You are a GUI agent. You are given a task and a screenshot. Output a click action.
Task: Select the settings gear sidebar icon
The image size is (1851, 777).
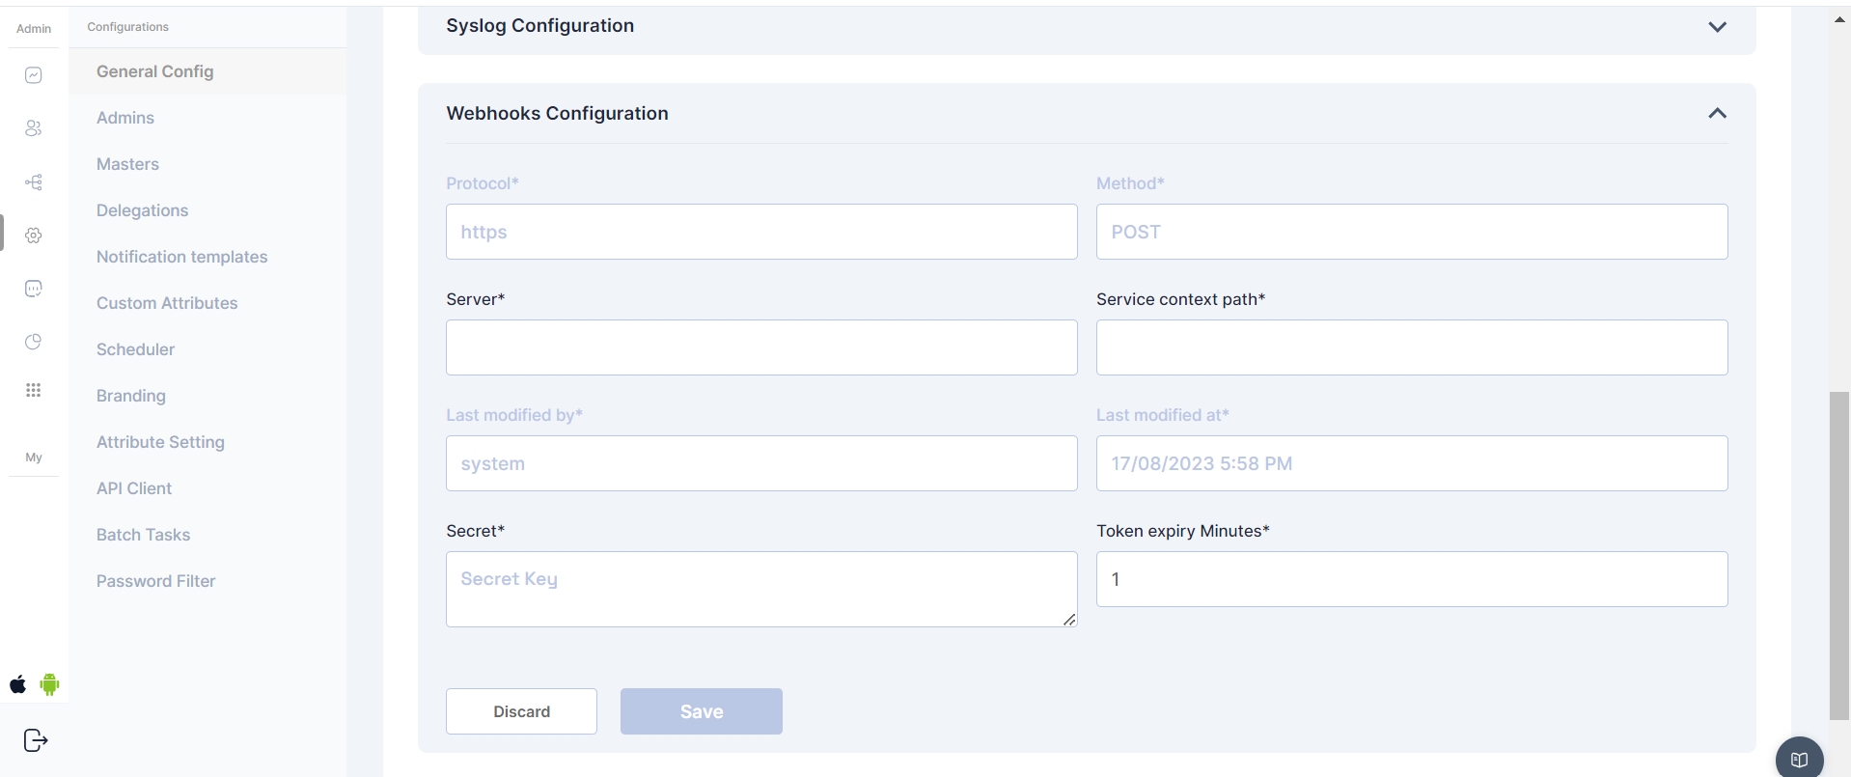tap(34, 236)
